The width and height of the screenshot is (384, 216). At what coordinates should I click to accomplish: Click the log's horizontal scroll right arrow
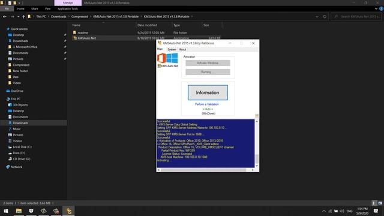(x=253, y=170)
